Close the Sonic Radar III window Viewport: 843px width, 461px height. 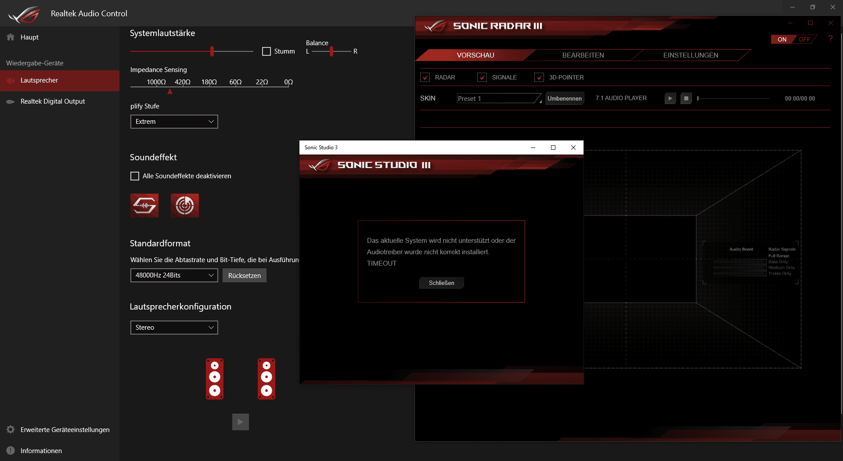tap(831, 23)
